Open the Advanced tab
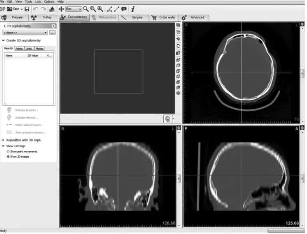307x234 pixels. pyautogui.click(x=194, y=18)
